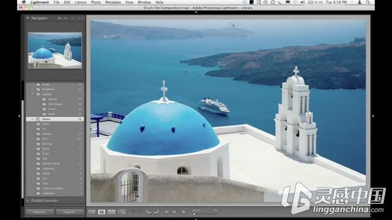Set Navigator zoom to FILL

(66, 18)
